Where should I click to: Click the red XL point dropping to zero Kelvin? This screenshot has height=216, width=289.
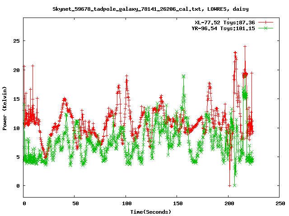[x=229, y=186]
